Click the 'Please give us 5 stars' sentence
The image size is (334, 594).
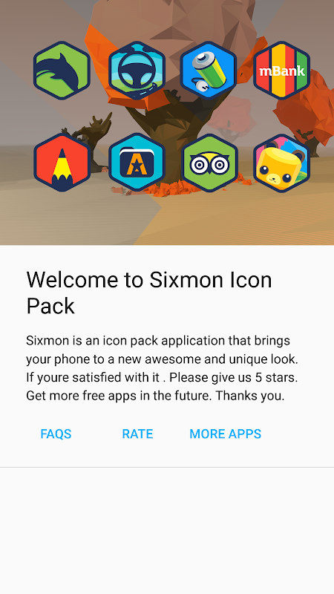[235, 378]
